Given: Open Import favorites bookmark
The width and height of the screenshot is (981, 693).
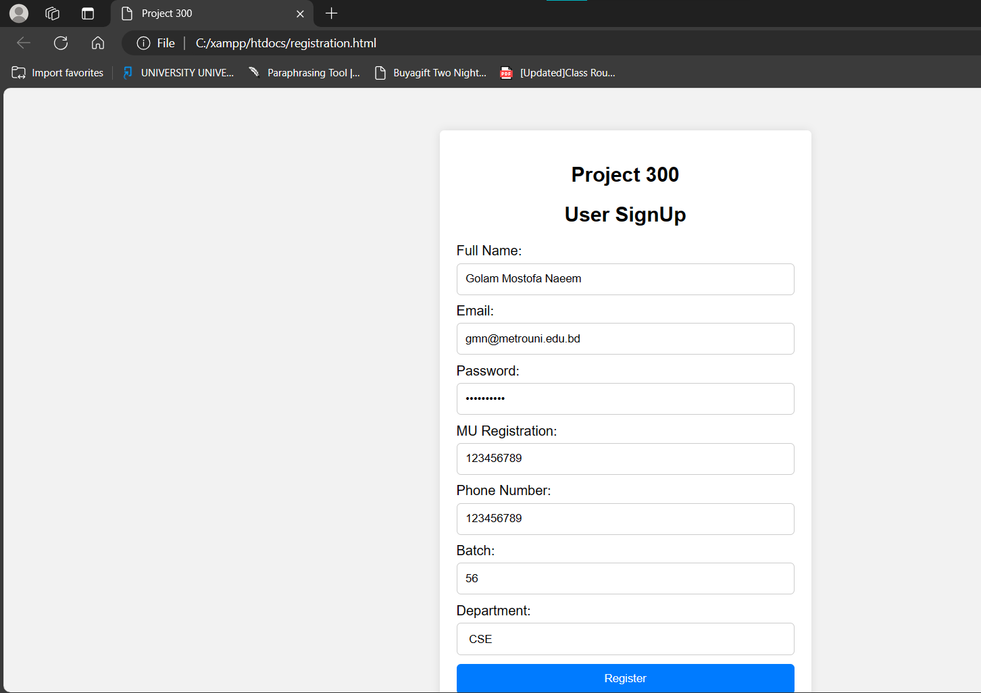Looking at the screenshot, I should click(x=58, y=73).
